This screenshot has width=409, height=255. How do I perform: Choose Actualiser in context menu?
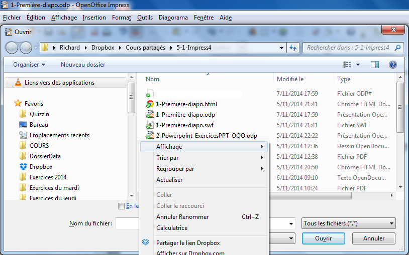pyautogui.click(x=203, y=180)
